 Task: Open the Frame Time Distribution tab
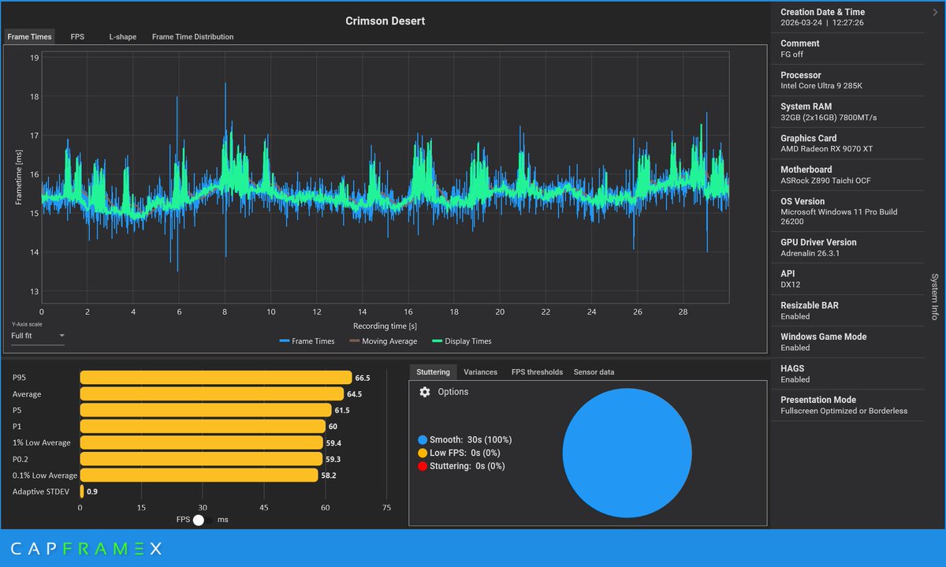pyautogui.click(x=192, y=37)
